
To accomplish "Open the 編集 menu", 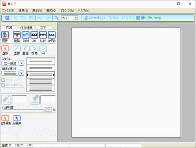I will coord(23,11).
